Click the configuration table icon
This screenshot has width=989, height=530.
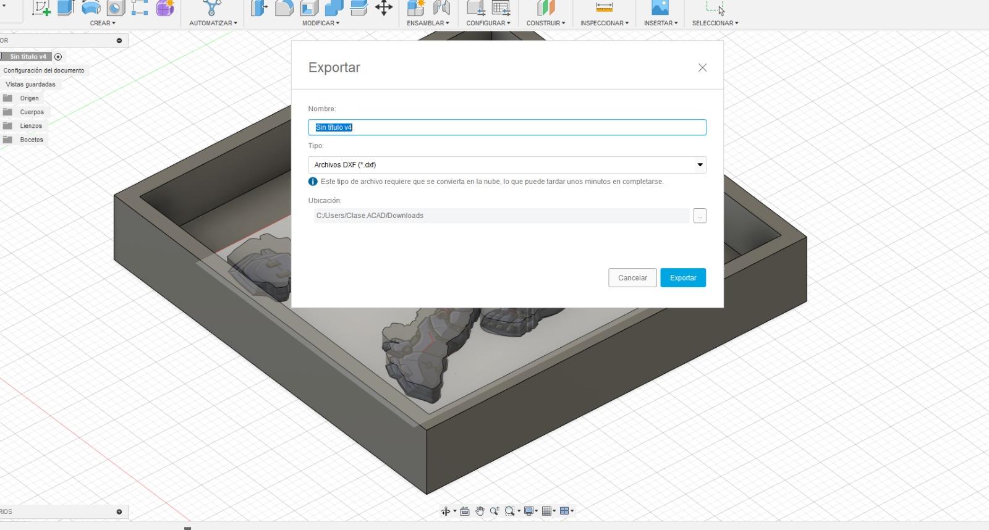(501, 7)
